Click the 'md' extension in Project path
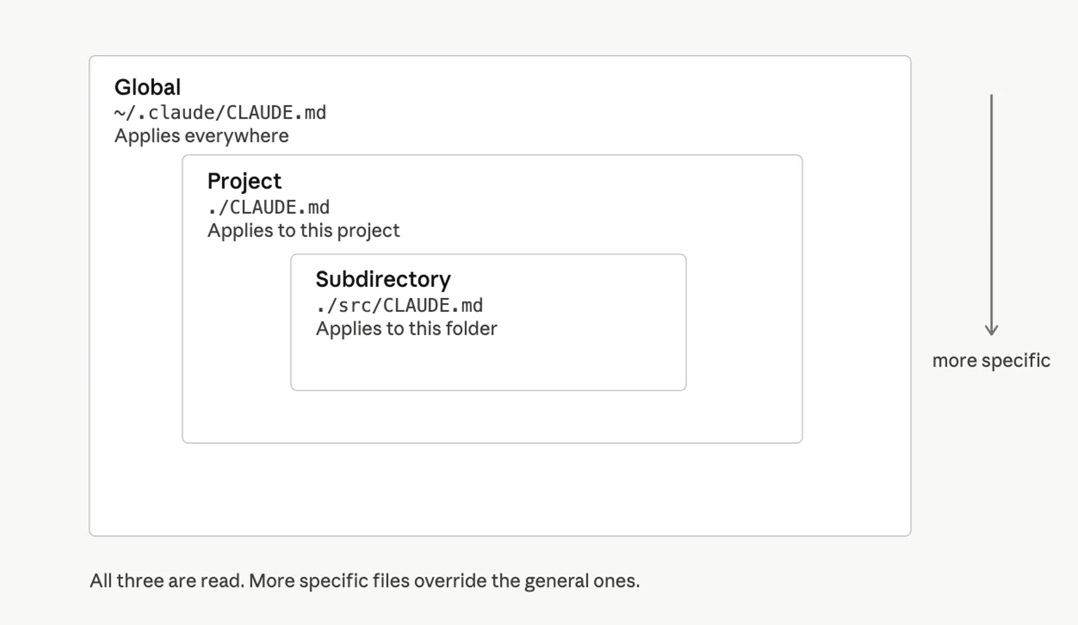 pyautogui.click(x=319, y=207)
